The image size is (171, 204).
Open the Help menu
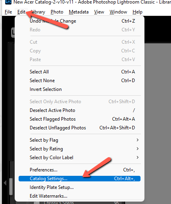(x=137, y=12)
